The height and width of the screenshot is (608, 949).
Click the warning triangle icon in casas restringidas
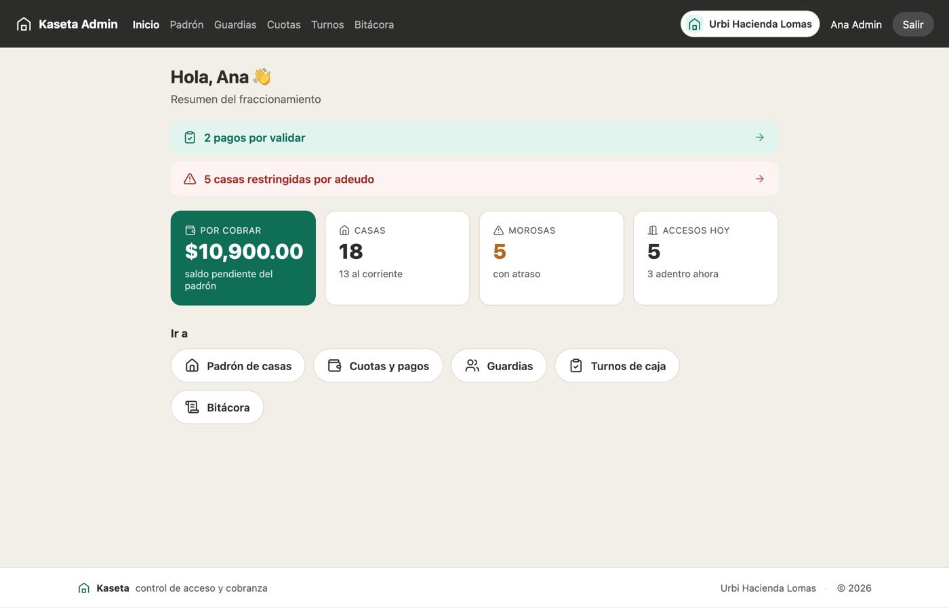(x=190, y=179)
